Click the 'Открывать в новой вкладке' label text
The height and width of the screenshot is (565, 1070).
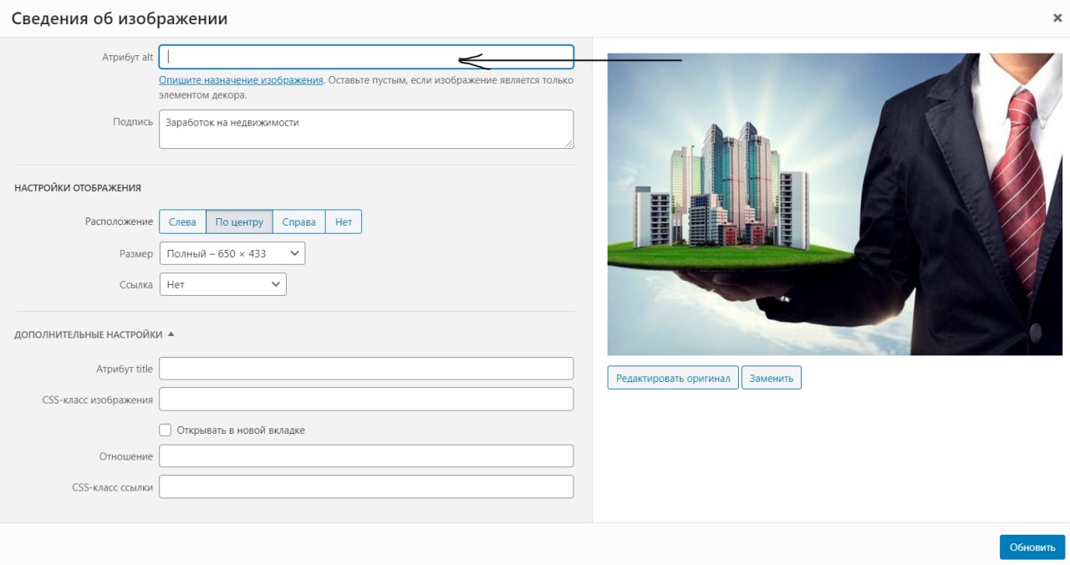pyautogui.click(x=241, y=430)
